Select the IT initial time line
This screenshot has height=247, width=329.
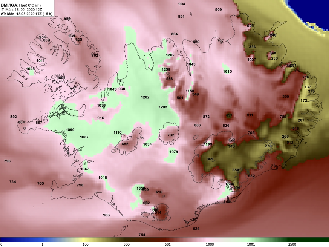point(21,10)
